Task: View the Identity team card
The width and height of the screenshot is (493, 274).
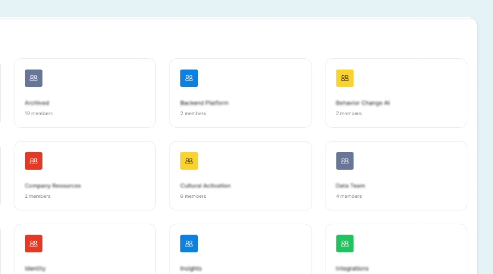Action: [85, 253]
